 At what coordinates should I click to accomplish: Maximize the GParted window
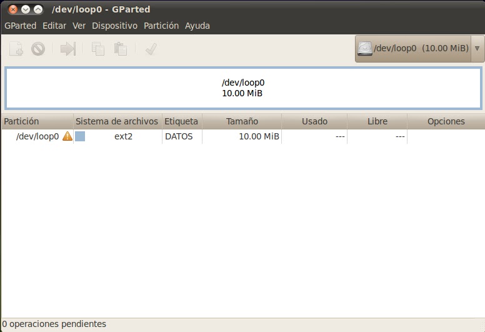[x=38, y=9]
